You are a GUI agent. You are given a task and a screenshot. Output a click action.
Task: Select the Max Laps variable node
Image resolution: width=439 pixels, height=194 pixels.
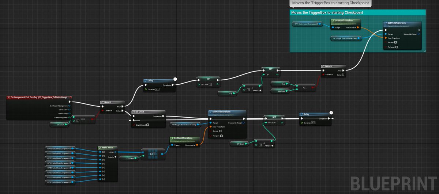[x=281, y=91]
